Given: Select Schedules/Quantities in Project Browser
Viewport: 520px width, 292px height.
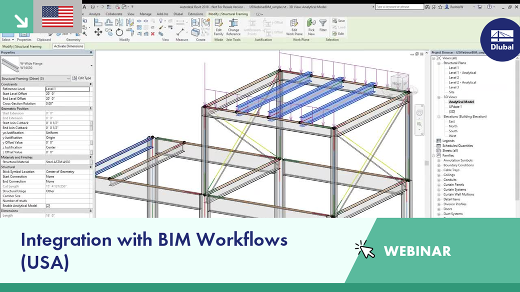Looking at the screenshot, I should [x=457, y=146].
